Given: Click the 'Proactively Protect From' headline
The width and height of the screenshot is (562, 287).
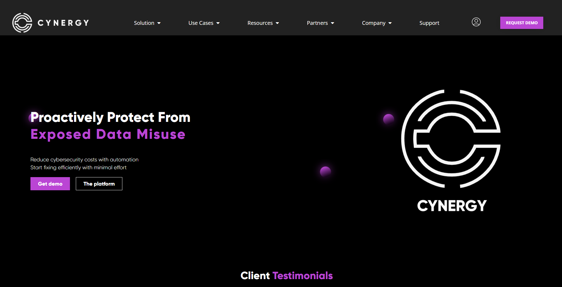Looking at the screenshot, I should [110, 117].
